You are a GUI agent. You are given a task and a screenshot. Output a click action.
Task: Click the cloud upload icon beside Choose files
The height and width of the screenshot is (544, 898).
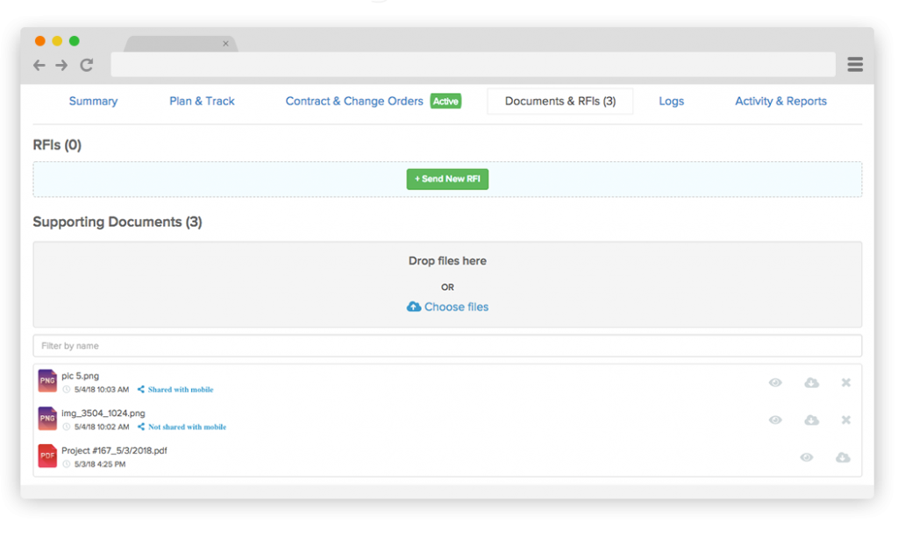coord(414,307)
